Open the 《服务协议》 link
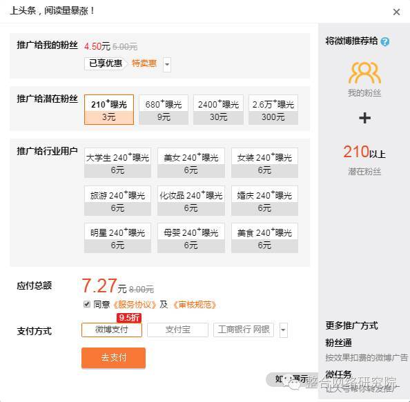This screenshot has height=402, width=410. (x=135, y=305)
